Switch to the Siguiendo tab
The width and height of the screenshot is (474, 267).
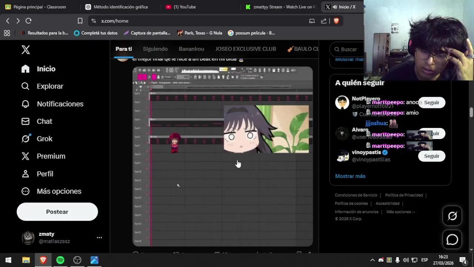(155, 49)
